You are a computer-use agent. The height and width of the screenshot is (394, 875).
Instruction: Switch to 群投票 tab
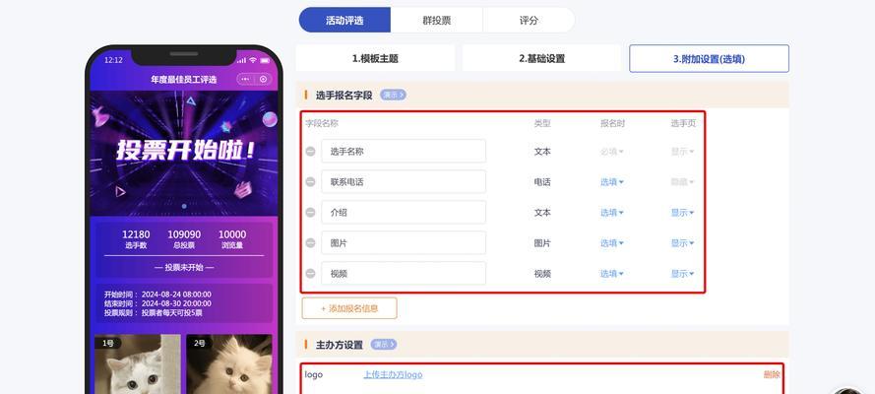pos(436,21)
